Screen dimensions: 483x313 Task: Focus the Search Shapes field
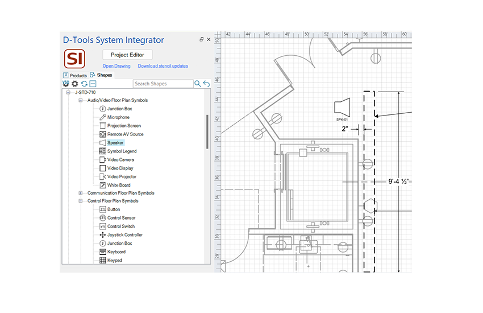point(163,84)
